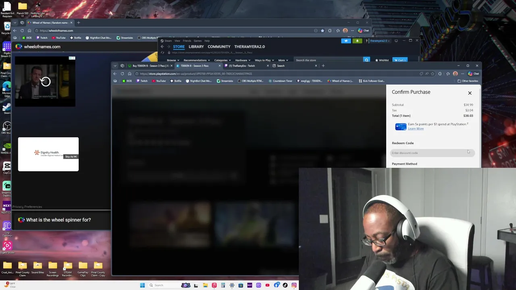516x290 pixels.
Task: Open Steam Games menu
Action: point(198,41)
